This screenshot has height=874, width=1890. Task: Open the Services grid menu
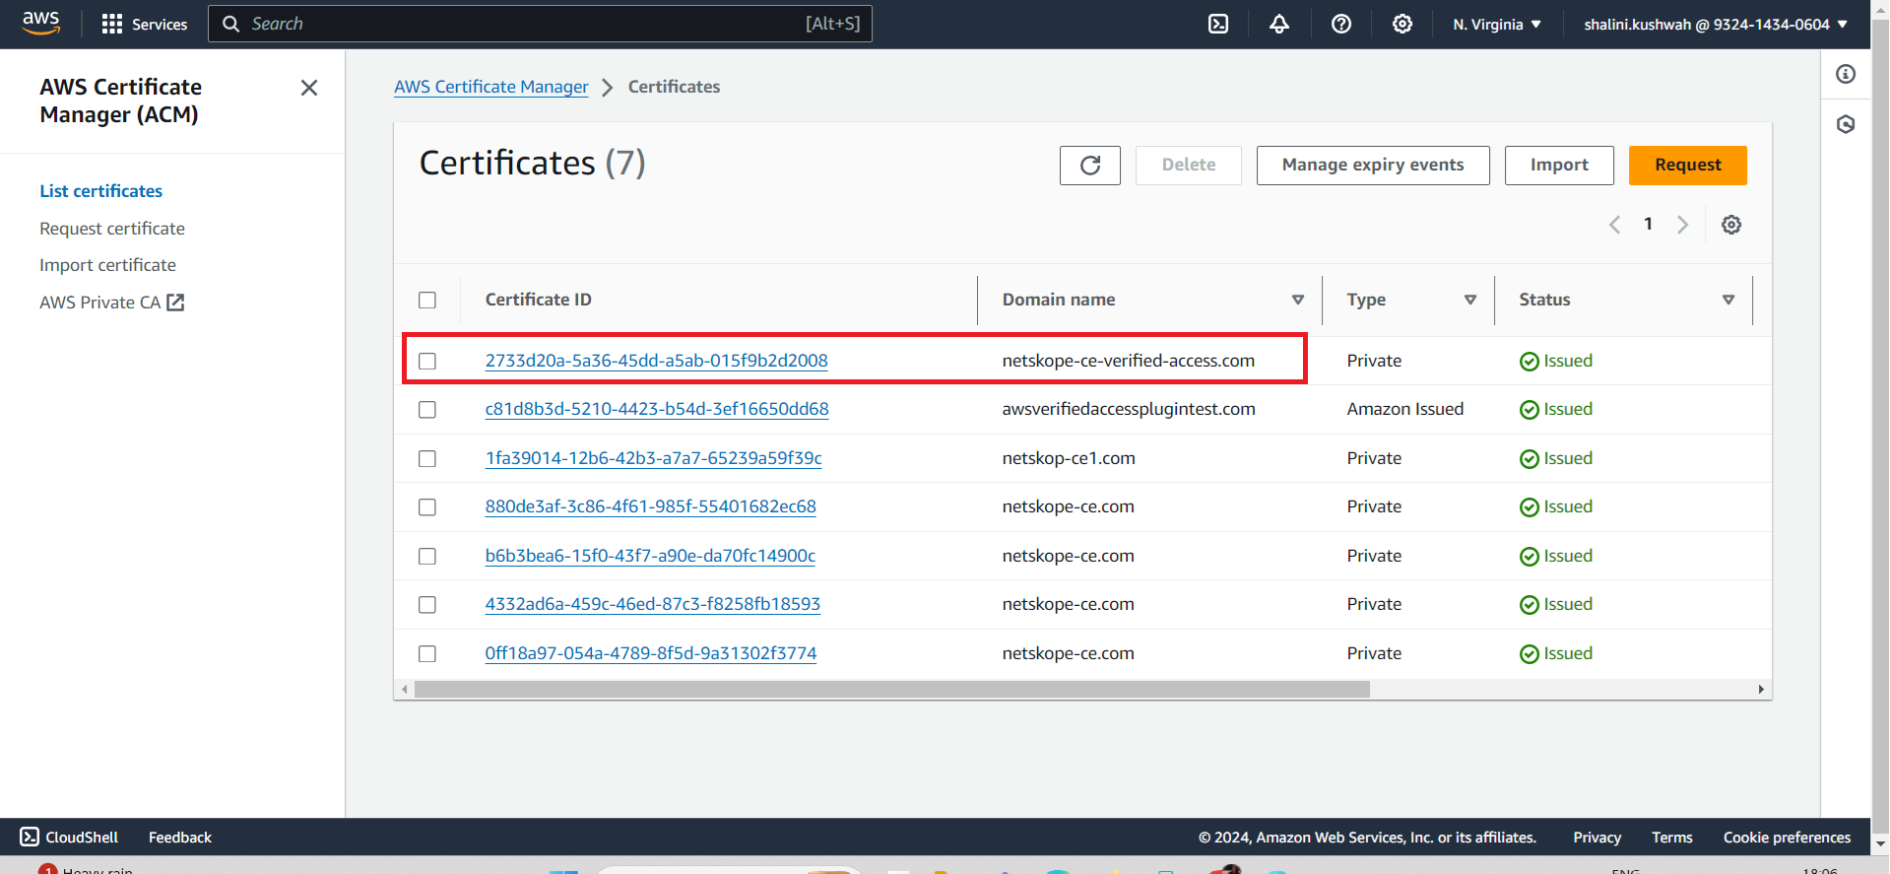(144, 24)
